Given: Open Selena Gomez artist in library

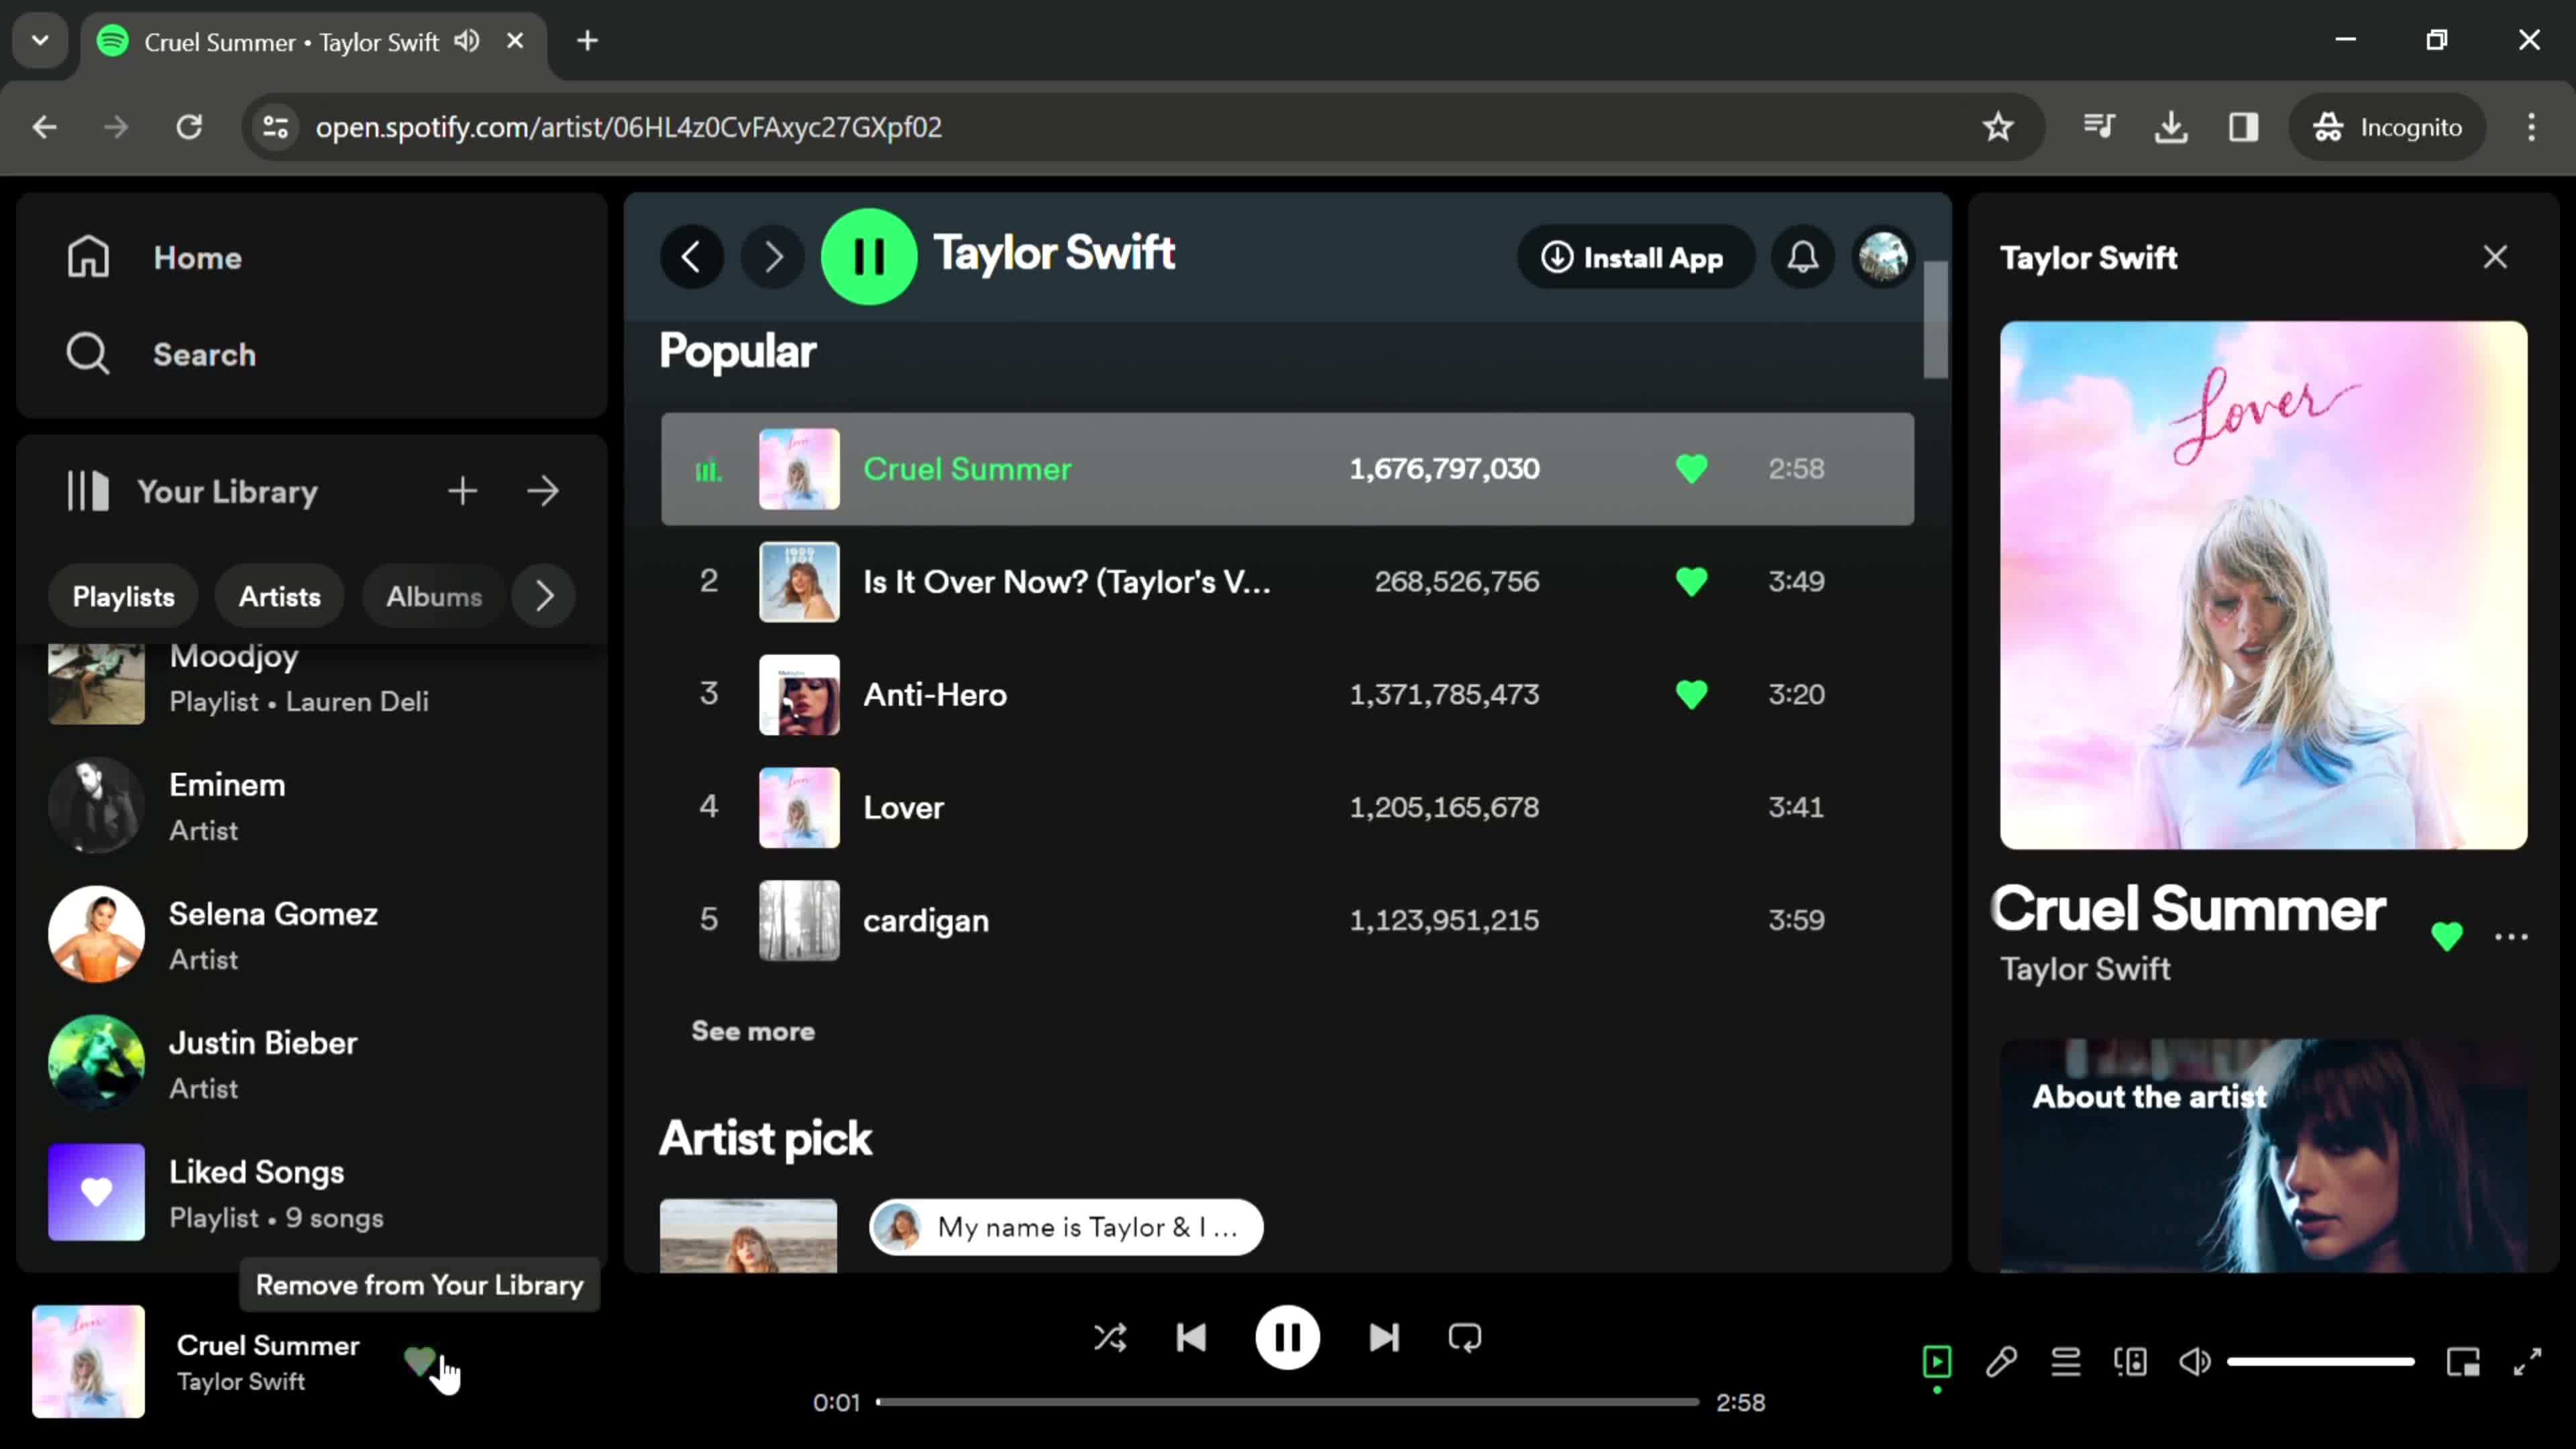Looking at the screenshot, I should tap(310, 935).
